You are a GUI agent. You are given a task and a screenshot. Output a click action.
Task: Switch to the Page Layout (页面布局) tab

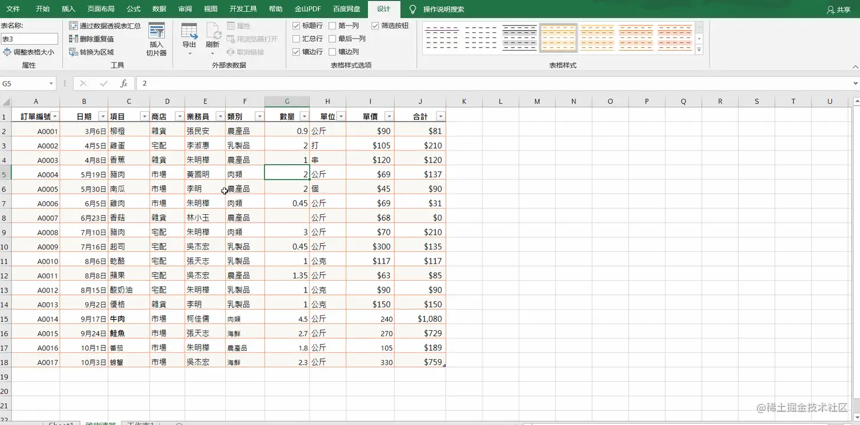pos(101,9)
